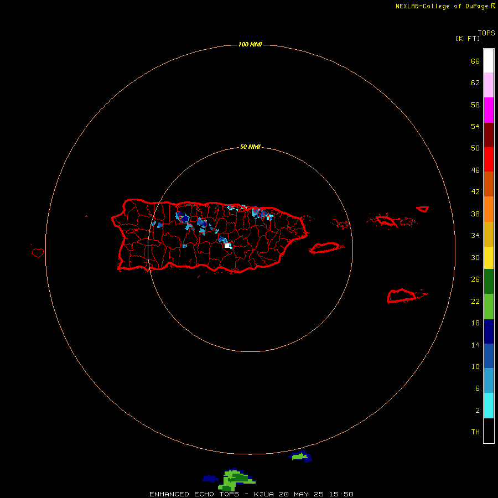
Task: Click the dark orange legend swatch
Action: pos(489,184)
